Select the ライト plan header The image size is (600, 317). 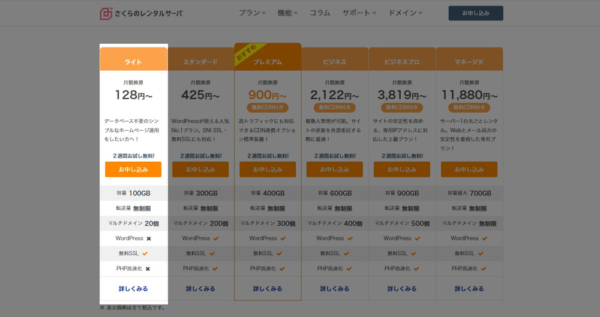tap(134, 59)
